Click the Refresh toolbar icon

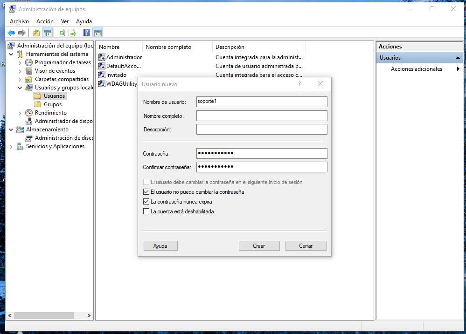62,33
